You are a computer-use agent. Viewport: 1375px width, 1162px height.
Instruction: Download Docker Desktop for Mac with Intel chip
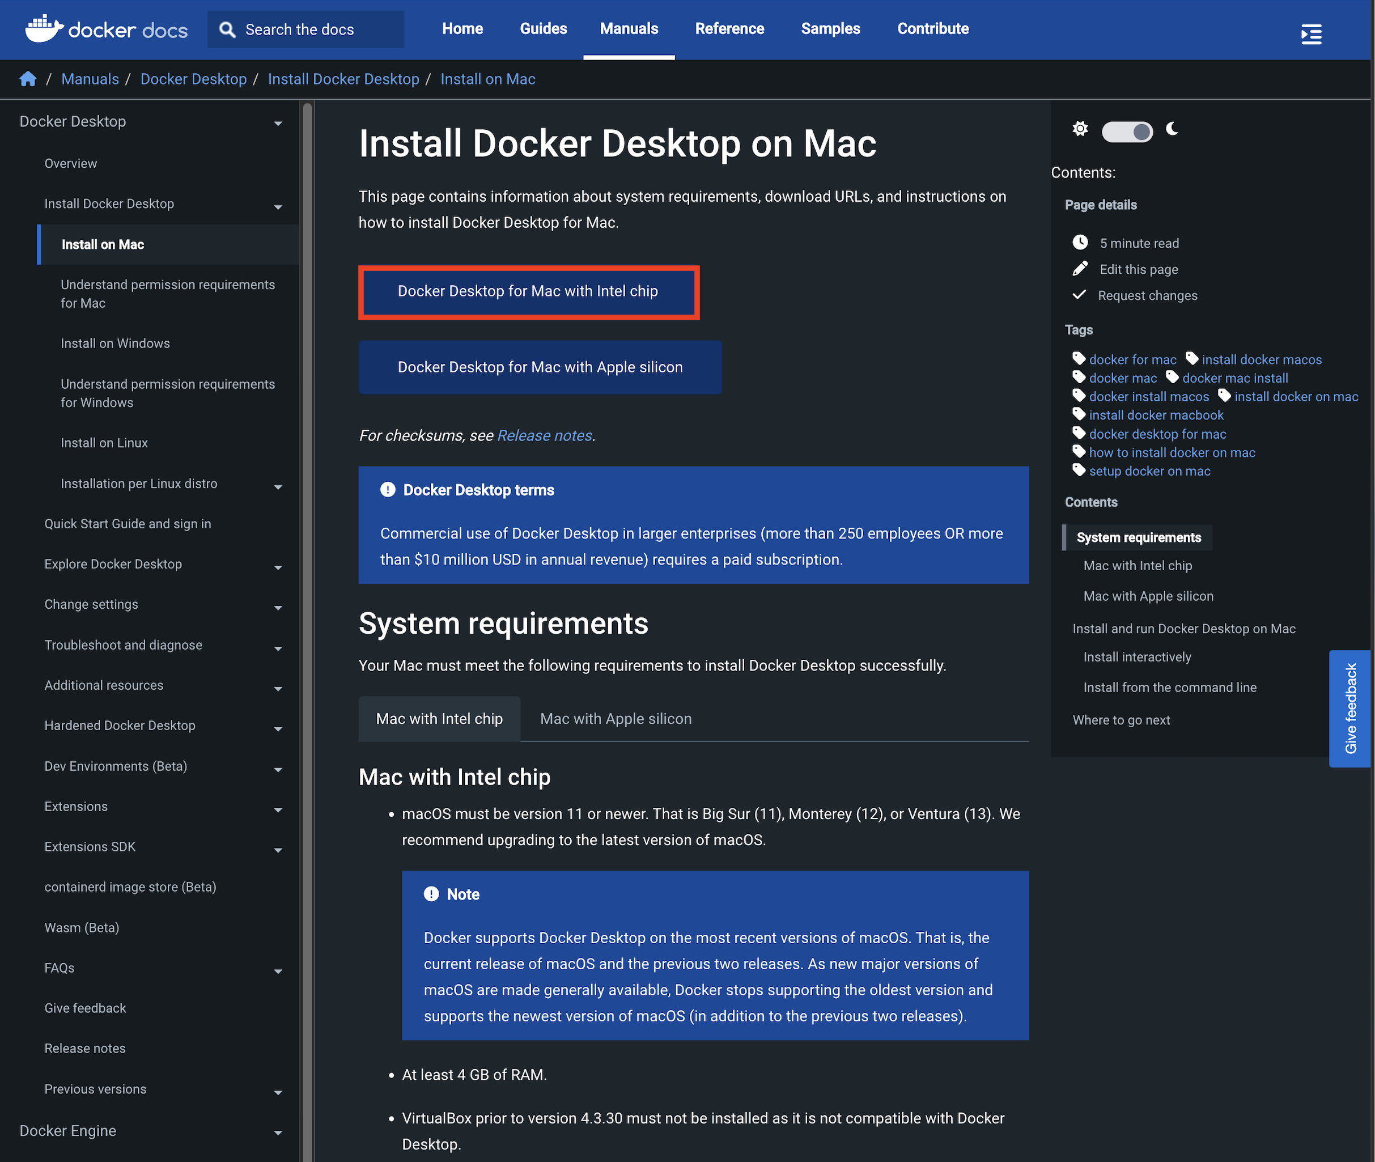[528, 292]
